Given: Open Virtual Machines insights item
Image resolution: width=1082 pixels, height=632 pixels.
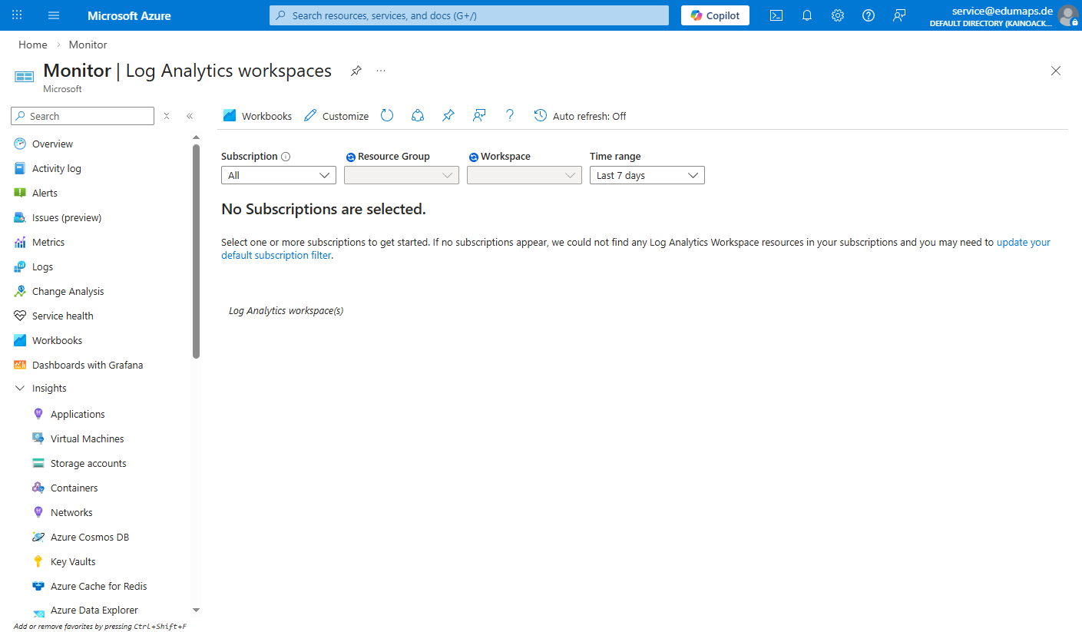Looking at the screenshot, I should [87, 438].
